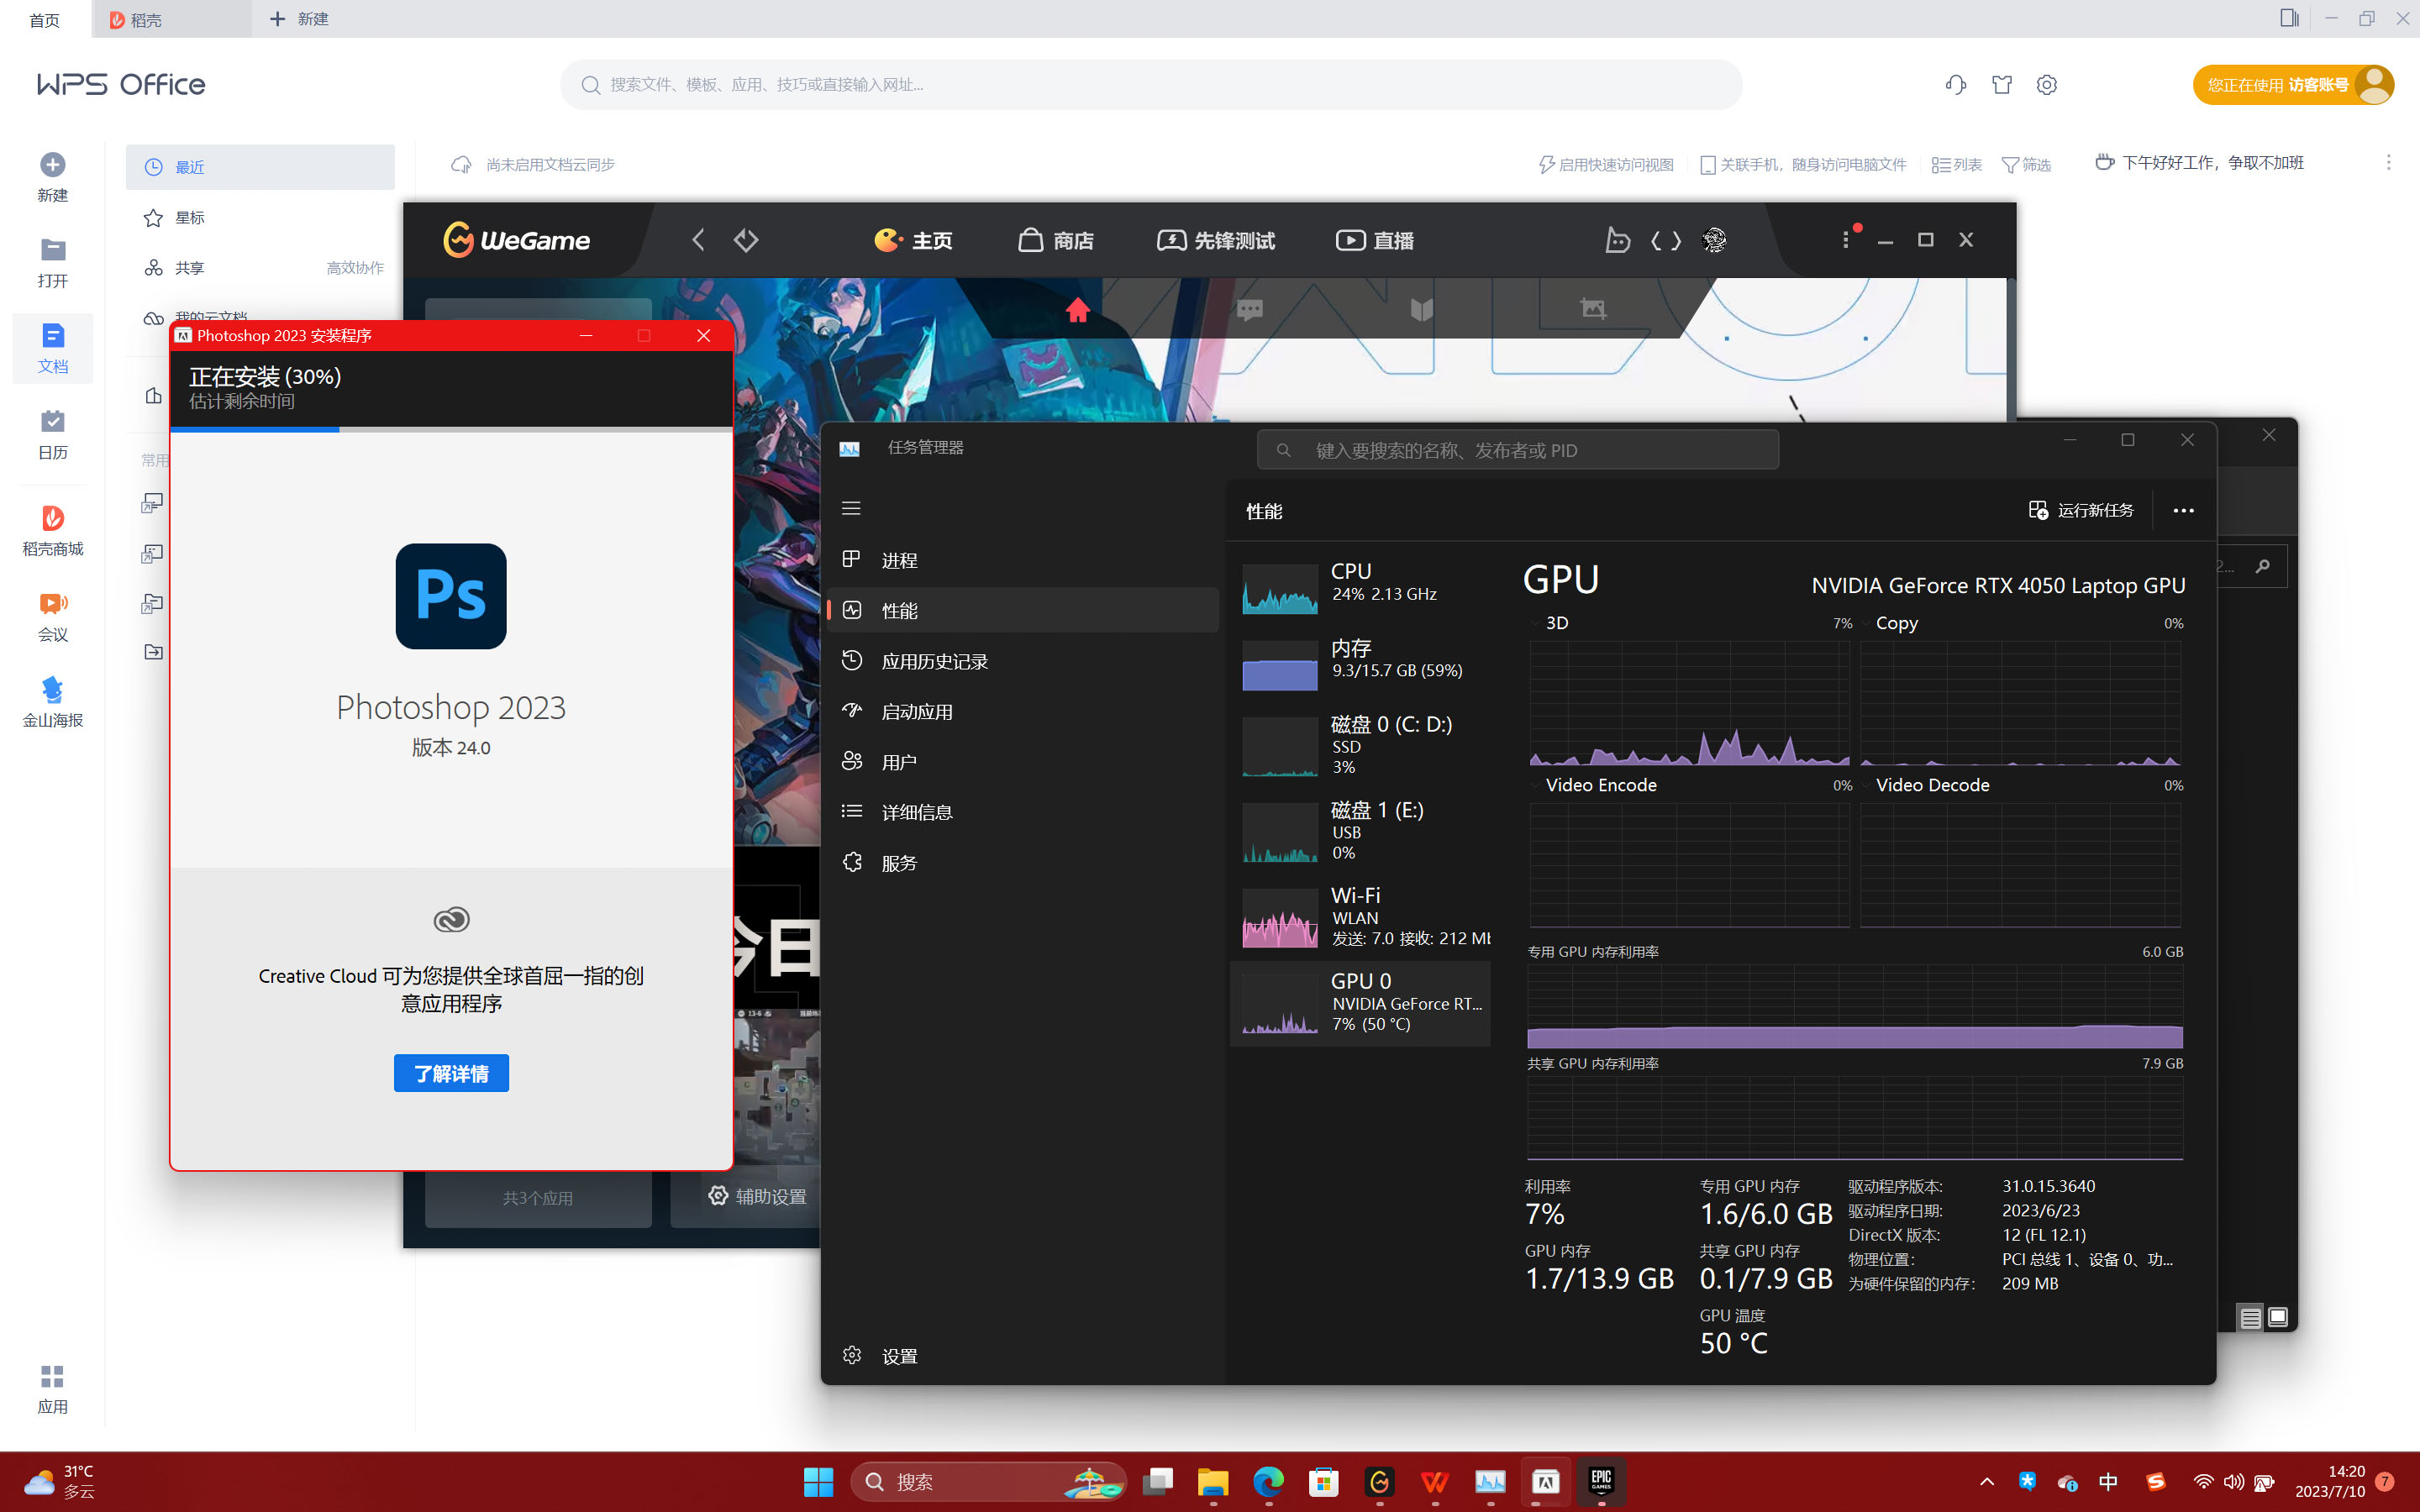Viewport: 2420px width, 1512px height.
Task: Click the WeGame home icon on the banner
Action: pyautogui.click(x=1077, y=310)
